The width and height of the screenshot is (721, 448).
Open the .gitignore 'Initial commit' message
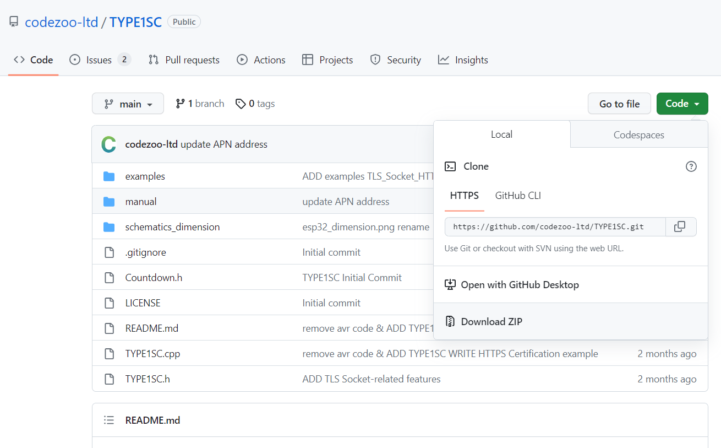pyautogui.click(x=331, y=252)
